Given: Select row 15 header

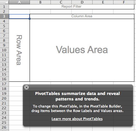Looking at the screenshot, I should [x=5, y=74].
